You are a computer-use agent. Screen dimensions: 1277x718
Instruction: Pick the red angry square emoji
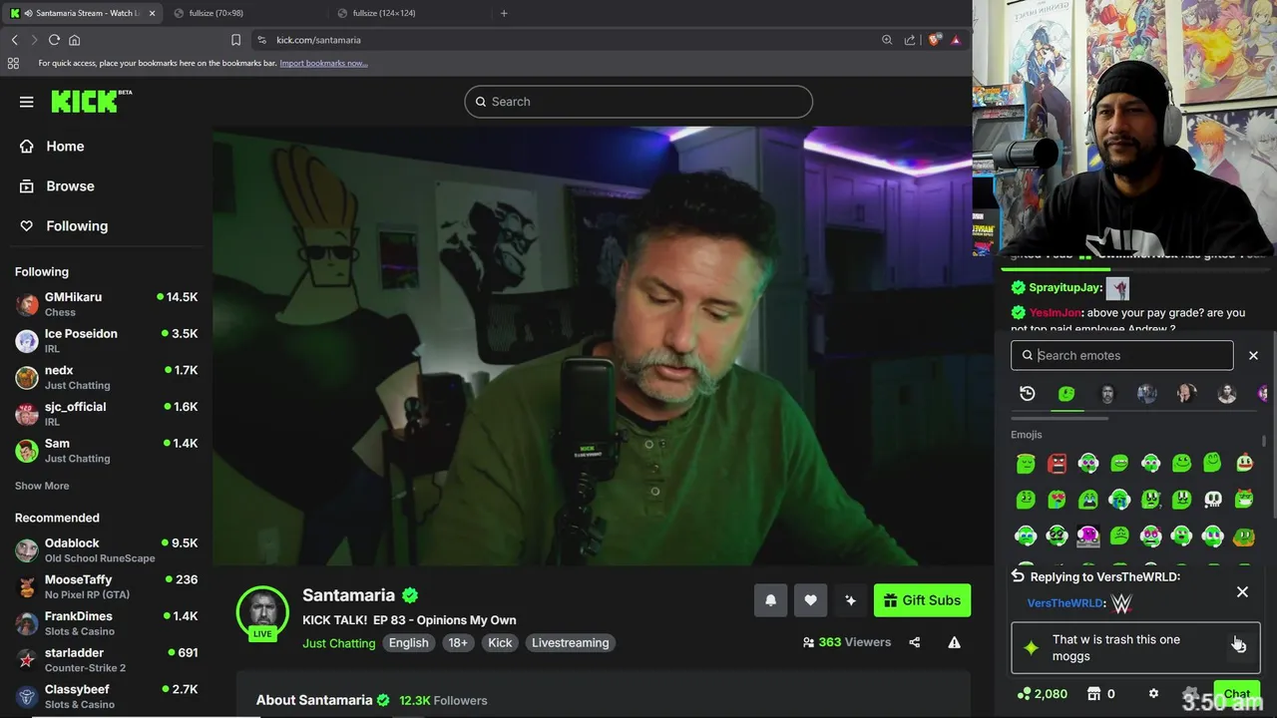[x=1057, y=463]
